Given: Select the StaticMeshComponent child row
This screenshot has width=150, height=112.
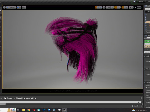Looking at the screenshot, I should coord(148,49).
